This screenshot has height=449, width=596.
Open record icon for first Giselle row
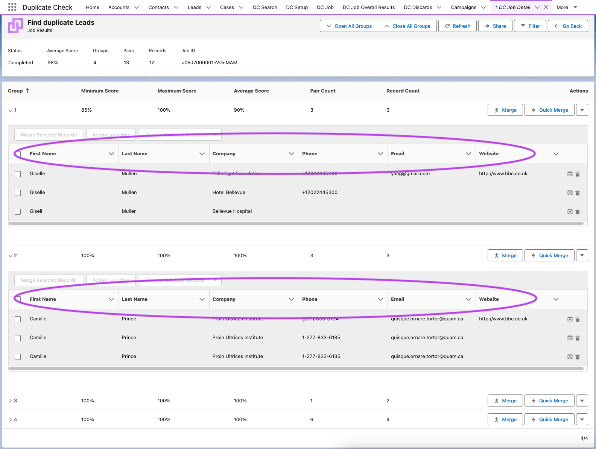pyautogui.click(x=570, y=174)
